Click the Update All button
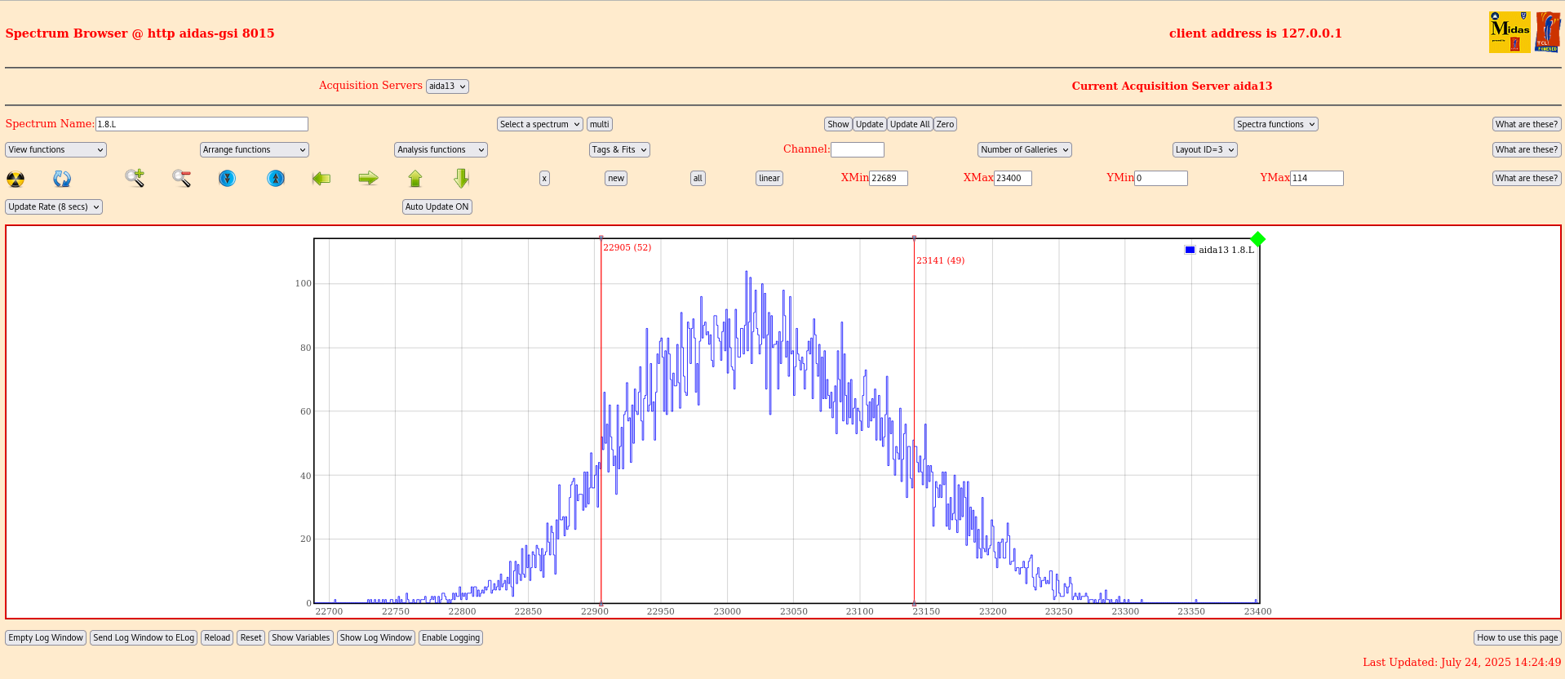Viewport: 1565px width, 679px height. point(909,125)
